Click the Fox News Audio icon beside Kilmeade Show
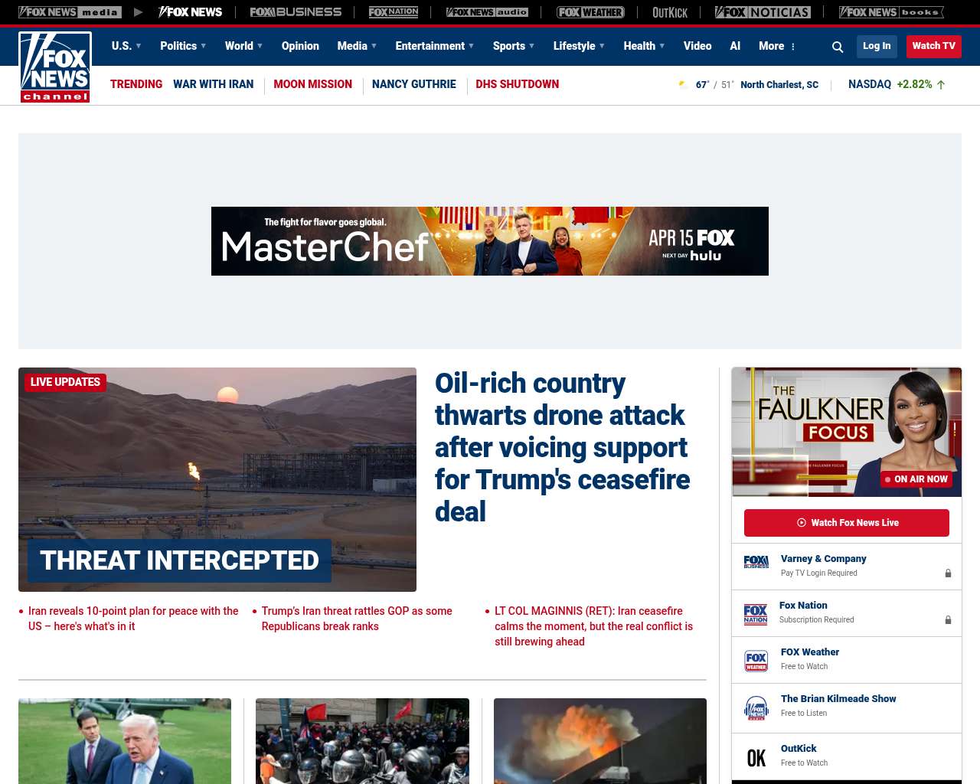This screenshot has height=784, width=980. tap(756, 708)
